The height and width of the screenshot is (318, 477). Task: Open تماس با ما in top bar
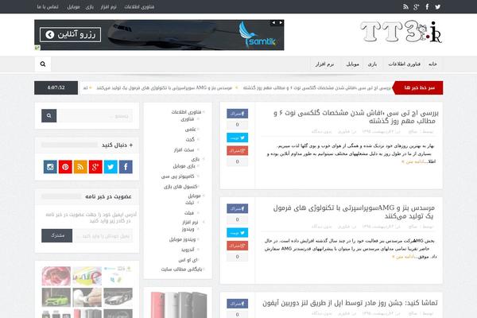tap(48, 6)
